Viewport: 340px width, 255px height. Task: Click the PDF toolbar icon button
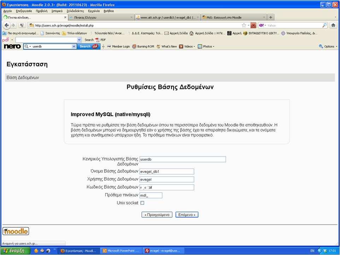point(100,40)
